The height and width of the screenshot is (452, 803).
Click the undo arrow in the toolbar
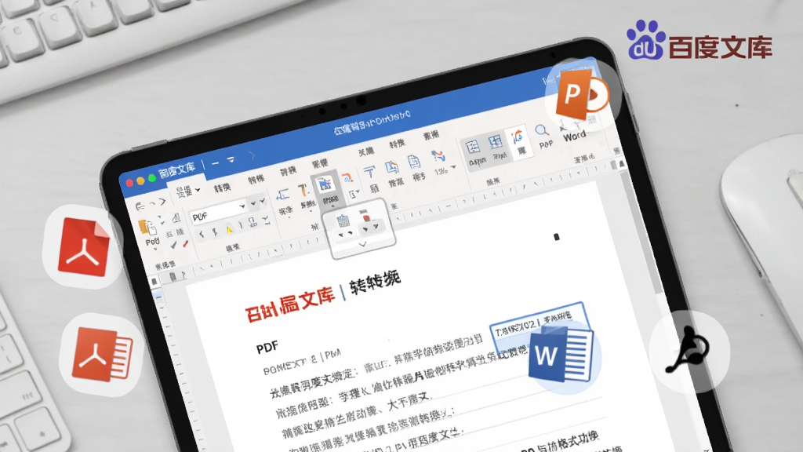coord(141,206)
